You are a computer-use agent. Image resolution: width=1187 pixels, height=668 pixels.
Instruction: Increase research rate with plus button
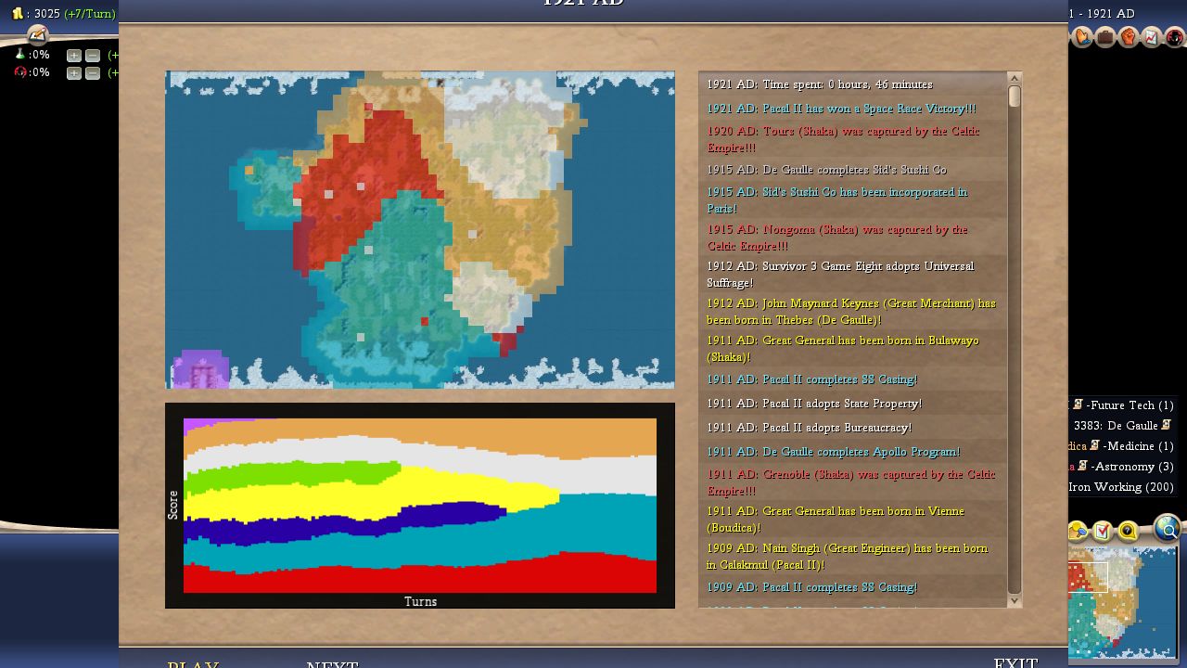coord(74,56)
